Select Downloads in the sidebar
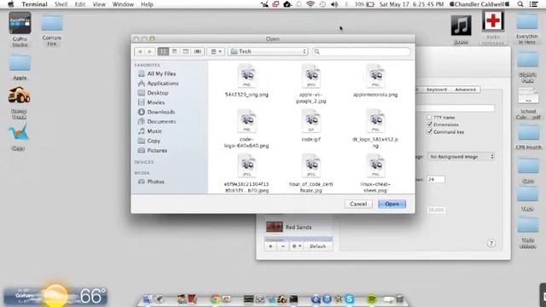This screenshot has width=546, height=307. [x=157, y=112]
